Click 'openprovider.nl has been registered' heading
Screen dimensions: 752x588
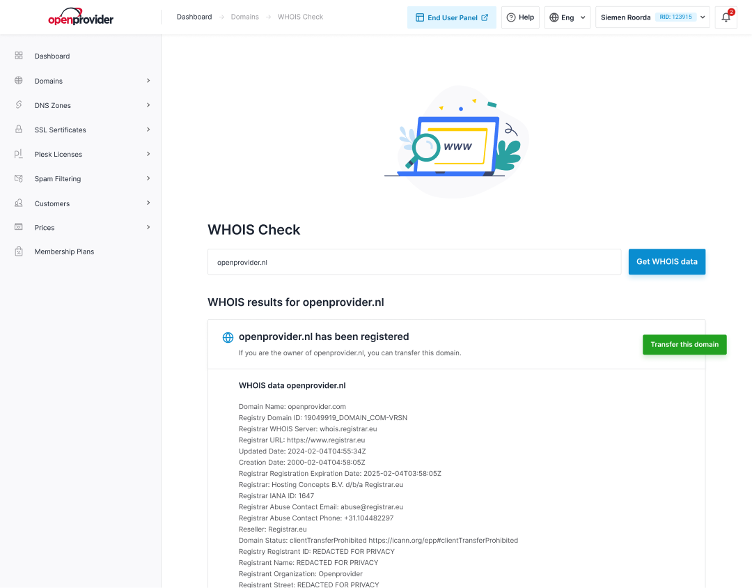coord(324,336)
